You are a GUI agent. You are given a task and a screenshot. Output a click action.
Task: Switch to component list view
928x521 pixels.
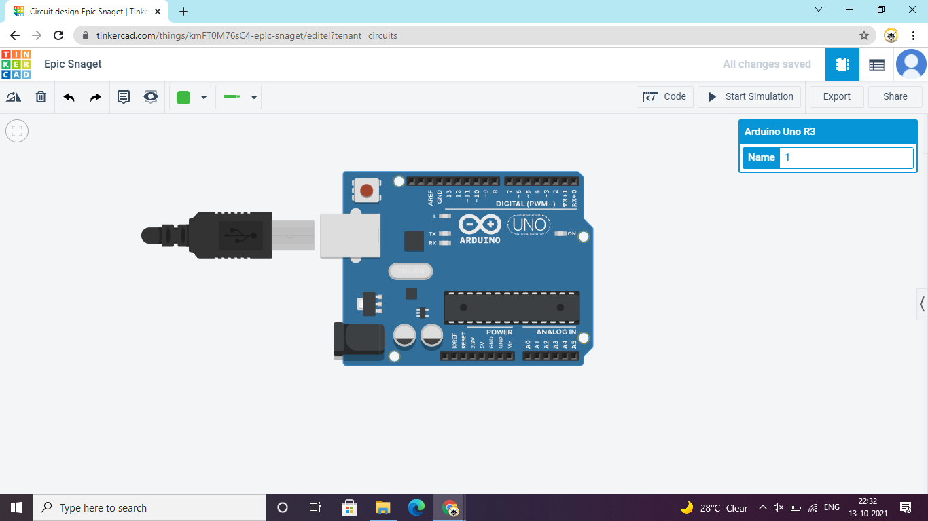[x=876, y=64]
